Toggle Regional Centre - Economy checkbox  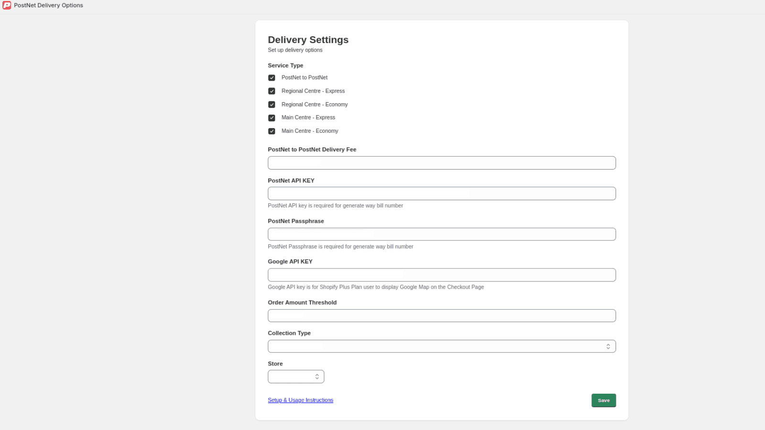point(272,105)
